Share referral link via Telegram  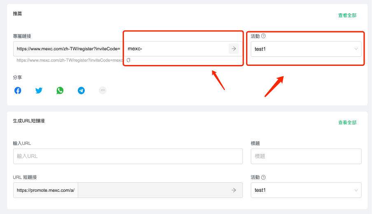pyautogui.click(x=81, y=91)
